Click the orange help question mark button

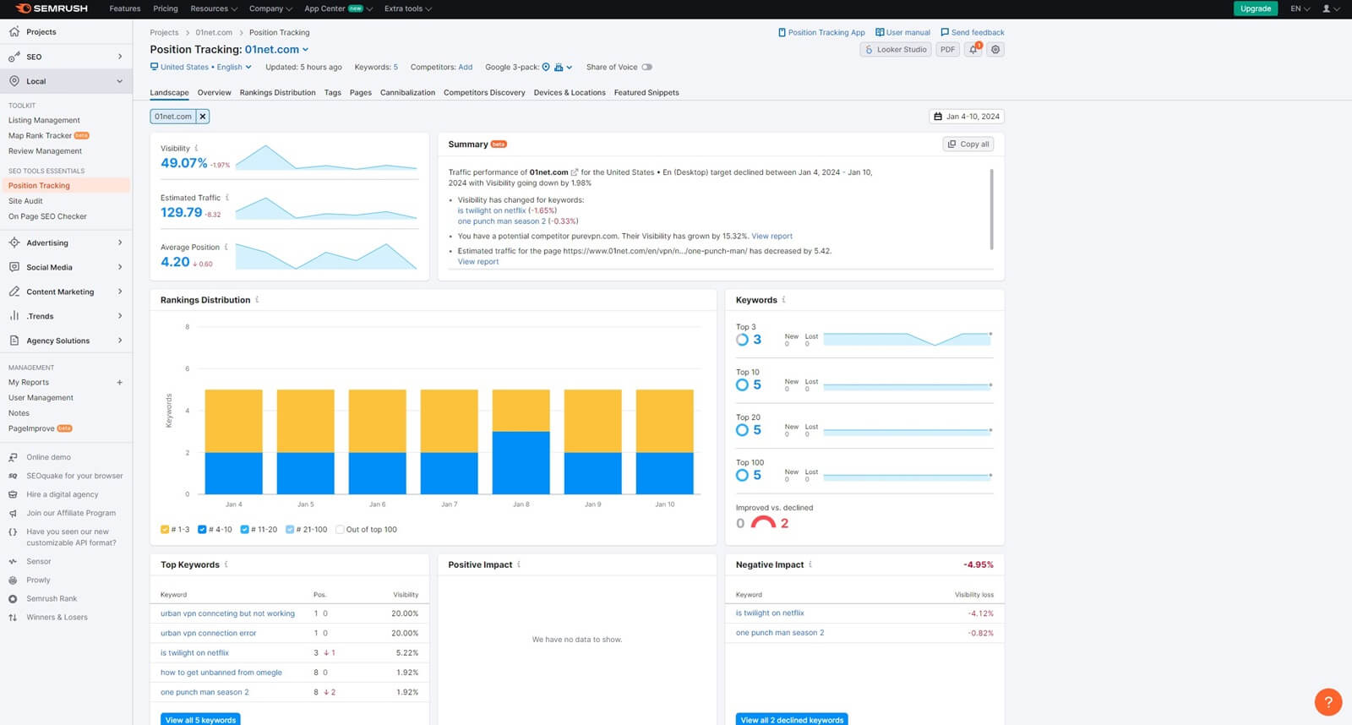tap(1328, 701)
